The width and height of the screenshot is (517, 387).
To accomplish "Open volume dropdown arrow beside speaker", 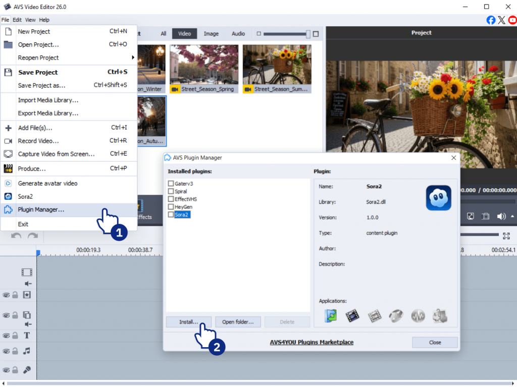I will 512,216.
